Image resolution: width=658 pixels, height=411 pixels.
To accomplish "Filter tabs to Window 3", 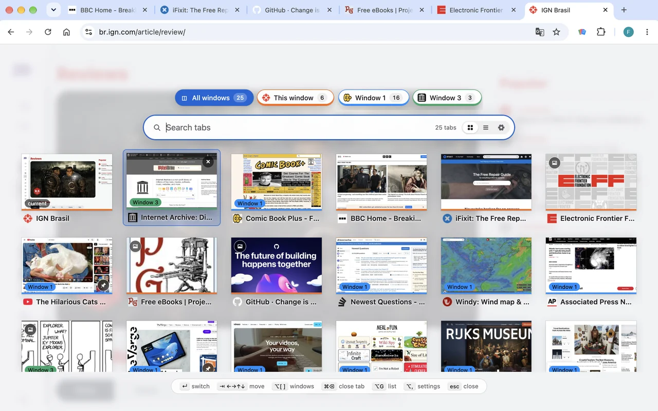I will point(447,98).
